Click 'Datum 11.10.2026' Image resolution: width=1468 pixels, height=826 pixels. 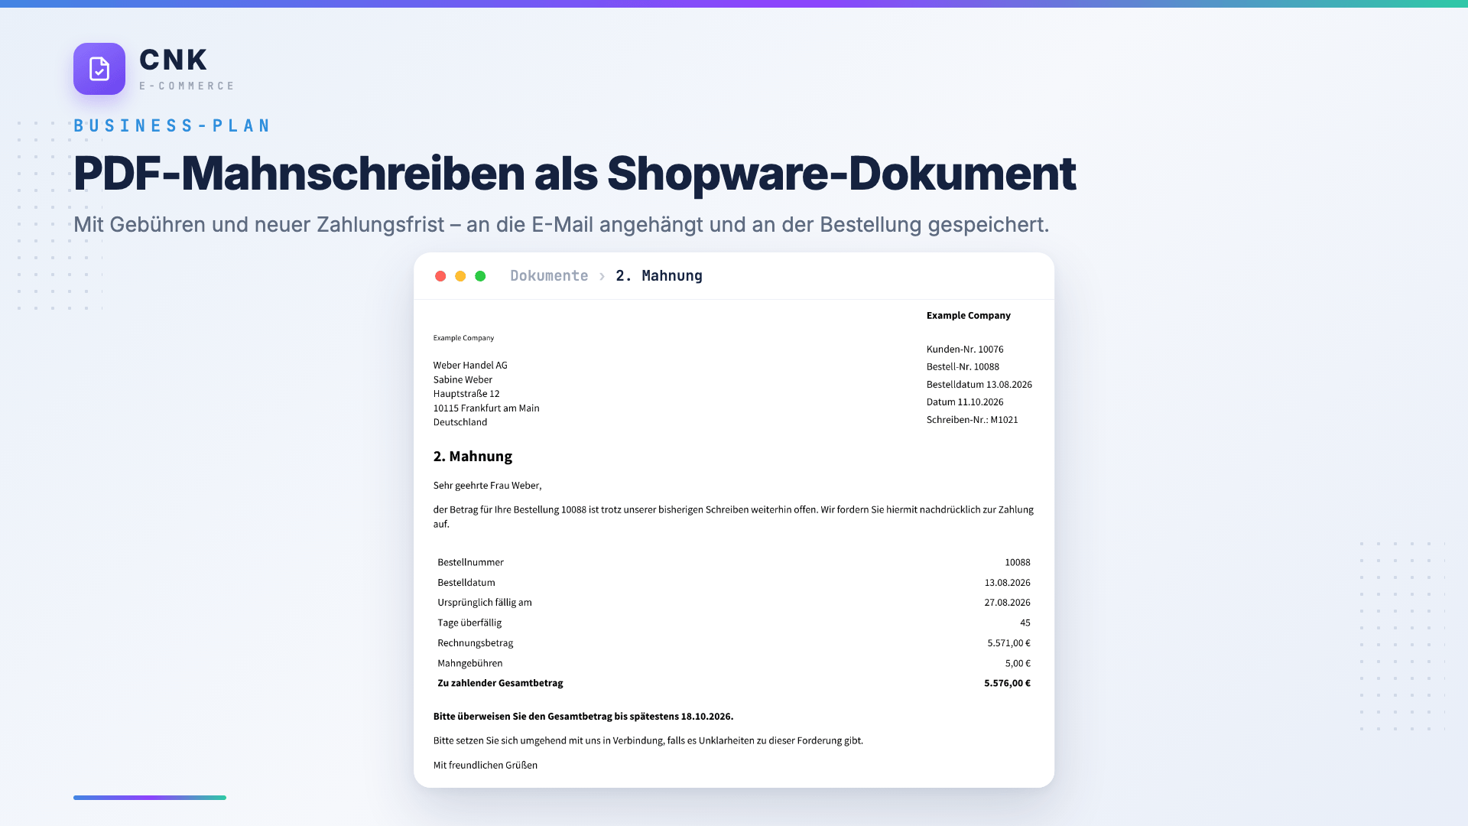965,402
